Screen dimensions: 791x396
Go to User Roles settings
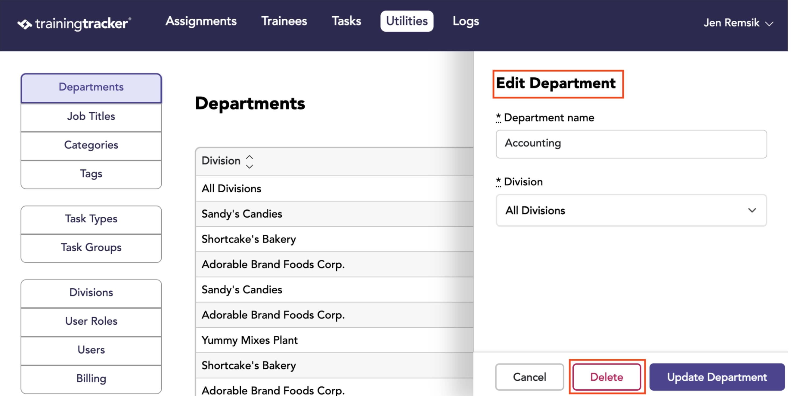click(91, 321)
